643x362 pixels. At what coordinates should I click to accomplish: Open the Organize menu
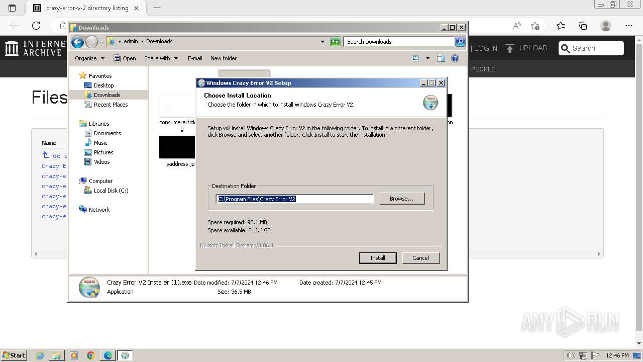89,58
